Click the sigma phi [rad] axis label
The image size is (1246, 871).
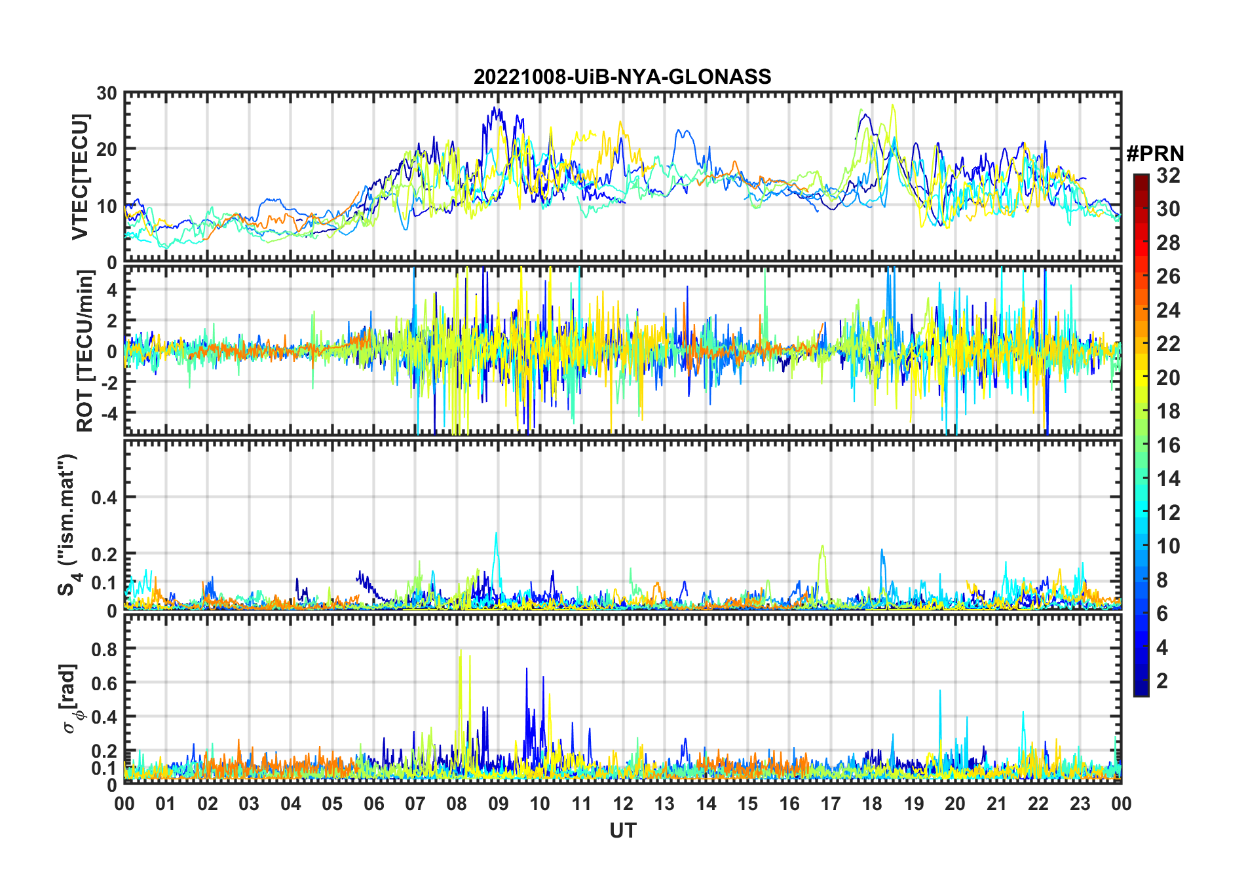click(x=71, y=699)
